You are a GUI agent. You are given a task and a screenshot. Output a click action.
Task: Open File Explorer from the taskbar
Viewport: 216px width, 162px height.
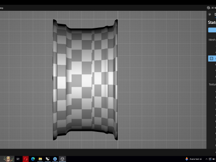coord(40,159)
